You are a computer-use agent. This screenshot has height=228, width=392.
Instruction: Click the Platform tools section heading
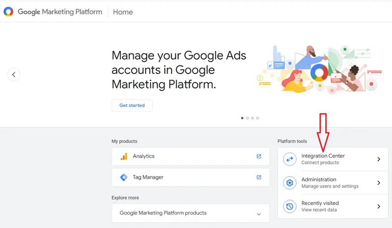pos(292,141)
